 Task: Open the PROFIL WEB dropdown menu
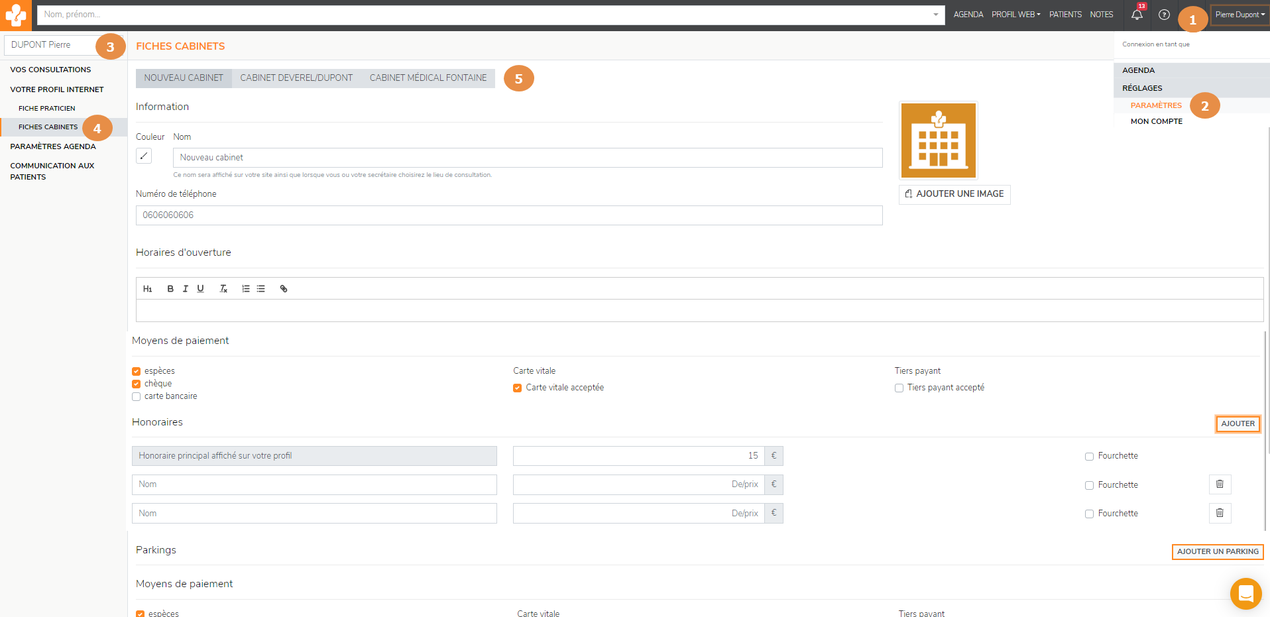pos(1015,15)
